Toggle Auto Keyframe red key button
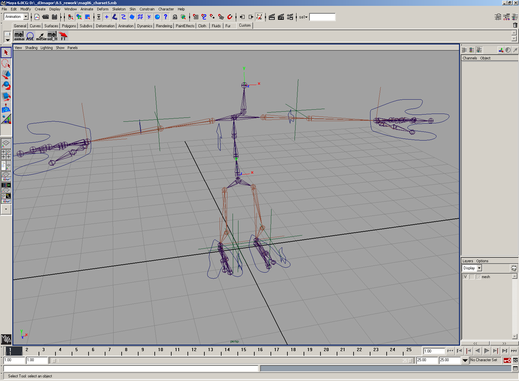 (507, 360)
